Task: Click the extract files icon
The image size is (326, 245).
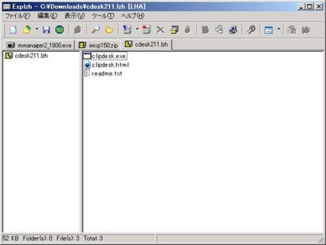Action: tap(127, 29)
